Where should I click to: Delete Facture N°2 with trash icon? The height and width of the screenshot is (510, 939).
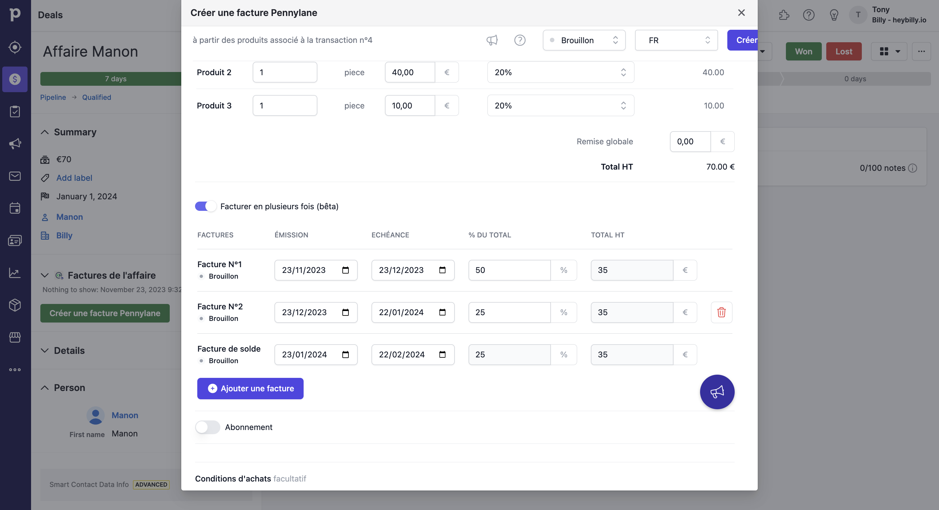[721, 312]
